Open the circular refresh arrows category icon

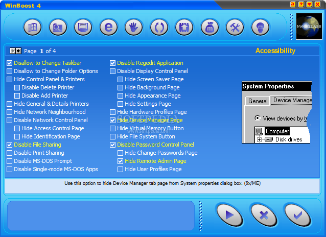point(159,27)
